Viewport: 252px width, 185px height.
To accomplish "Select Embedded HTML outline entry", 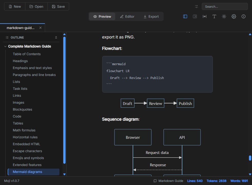I will pyautogui.click(x=27, y=144).
